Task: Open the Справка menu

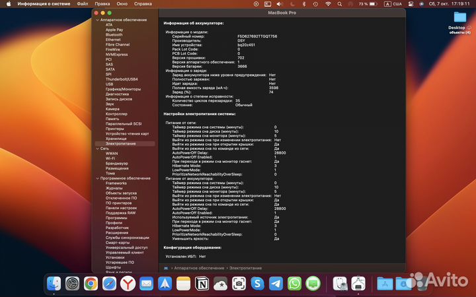Action: [x=143, y=4]
